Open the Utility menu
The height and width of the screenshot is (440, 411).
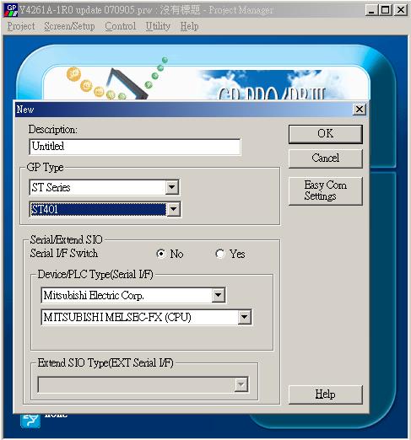point(158,26)
